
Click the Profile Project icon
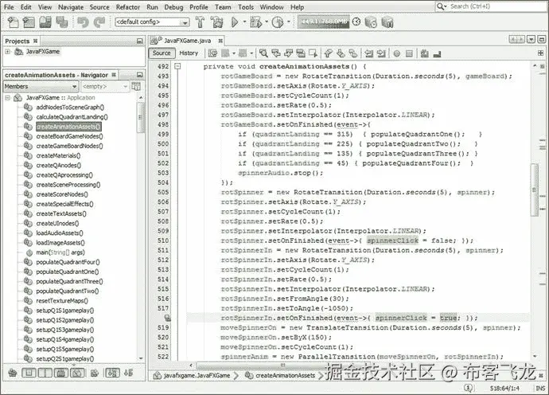click(278, 22)
